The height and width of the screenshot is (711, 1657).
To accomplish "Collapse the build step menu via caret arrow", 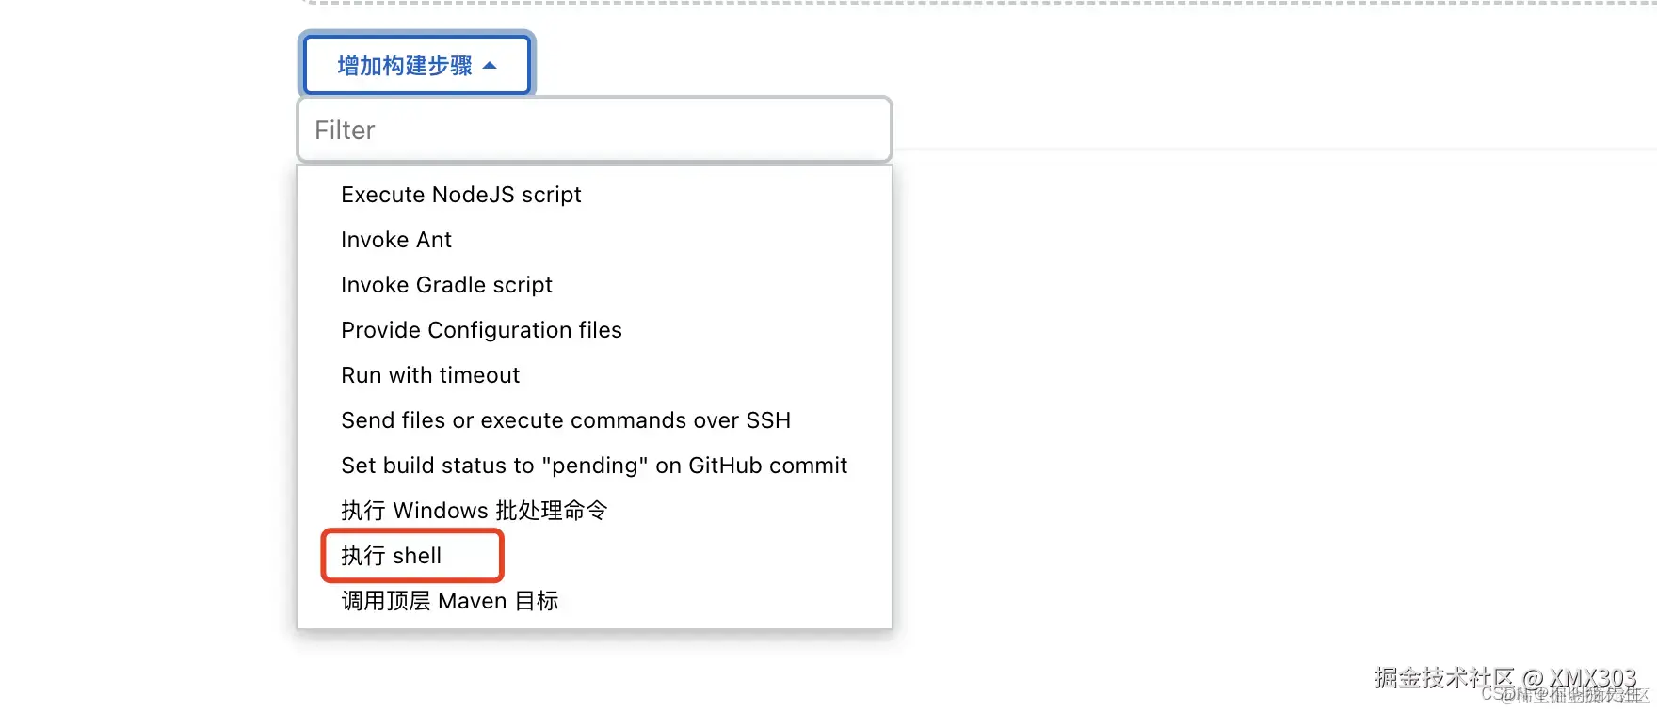I will pos(490,66).
